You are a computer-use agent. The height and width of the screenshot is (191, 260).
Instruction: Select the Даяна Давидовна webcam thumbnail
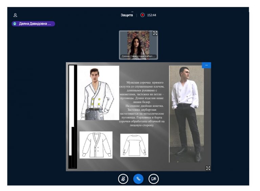138,45
